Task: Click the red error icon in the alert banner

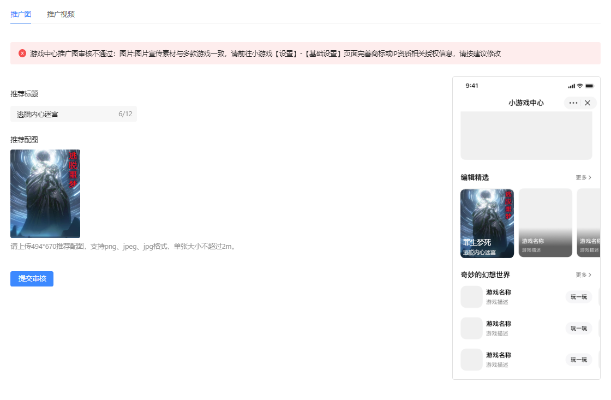Action: (22, 53)
